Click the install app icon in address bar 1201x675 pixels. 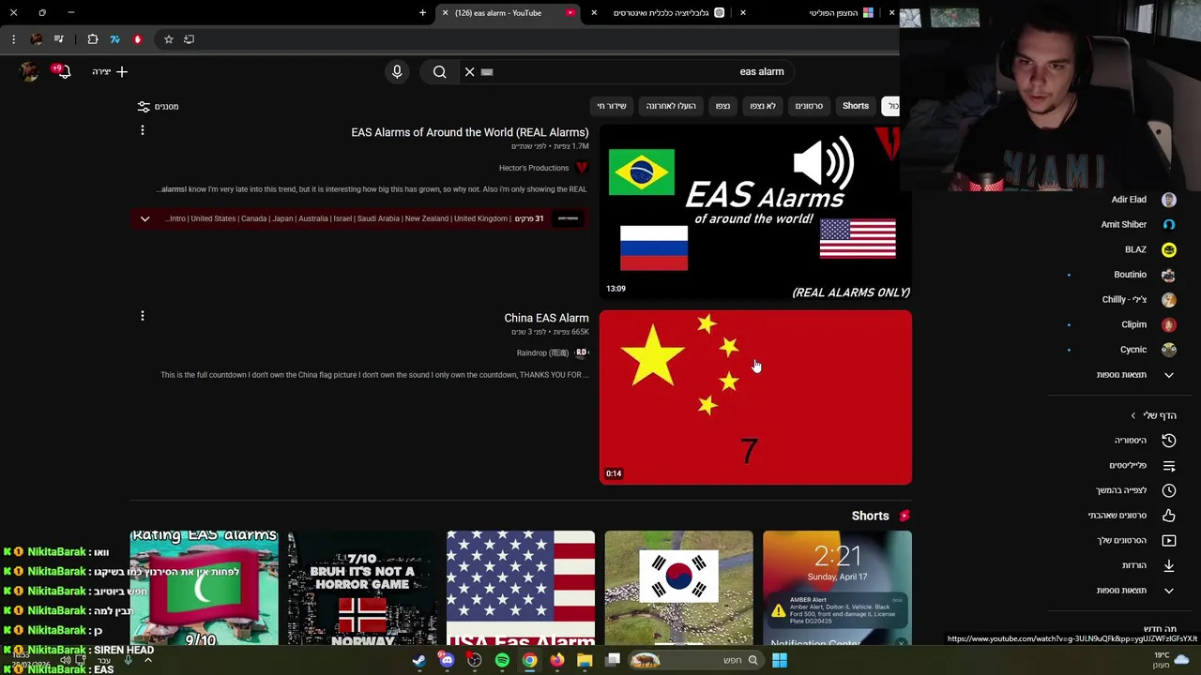pyautogui.click(x=189, y=39)
